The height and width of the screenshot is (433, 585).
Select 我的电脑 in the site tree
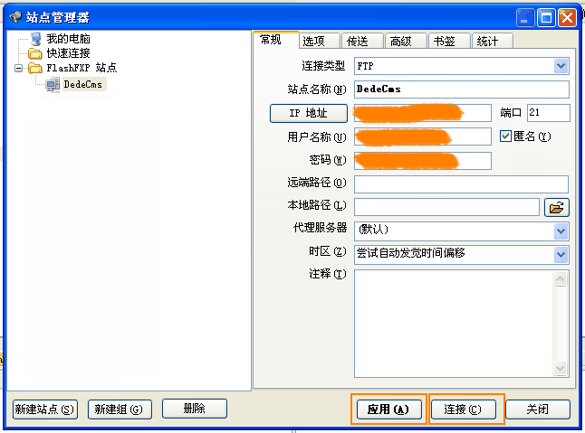click(x=68, y=39)
